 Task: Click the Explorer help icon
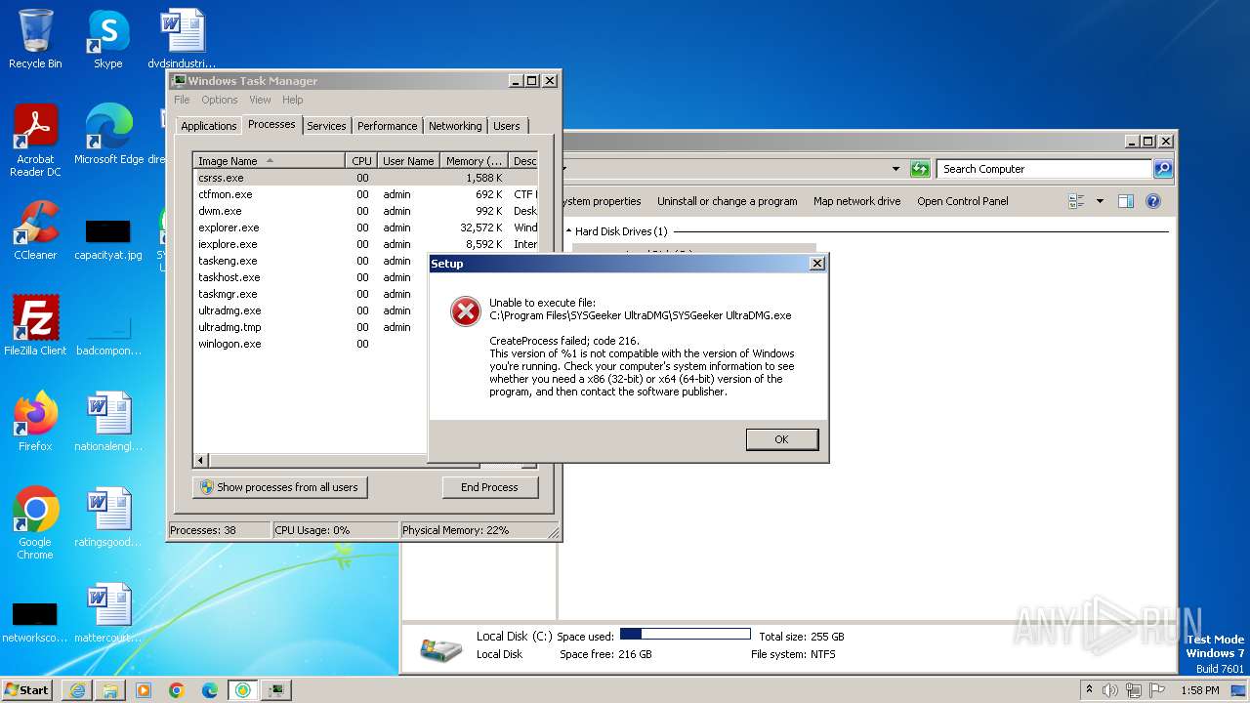1152,201
